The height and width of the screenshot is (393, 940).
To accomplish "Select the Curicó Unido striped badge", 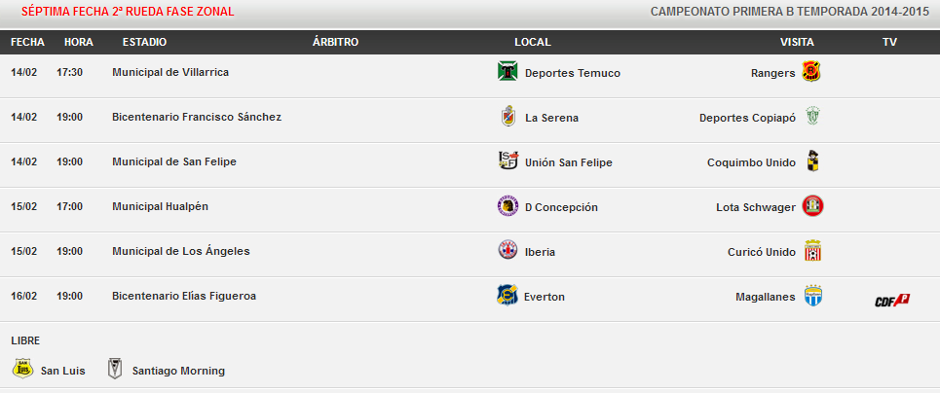I will [812, 250].
